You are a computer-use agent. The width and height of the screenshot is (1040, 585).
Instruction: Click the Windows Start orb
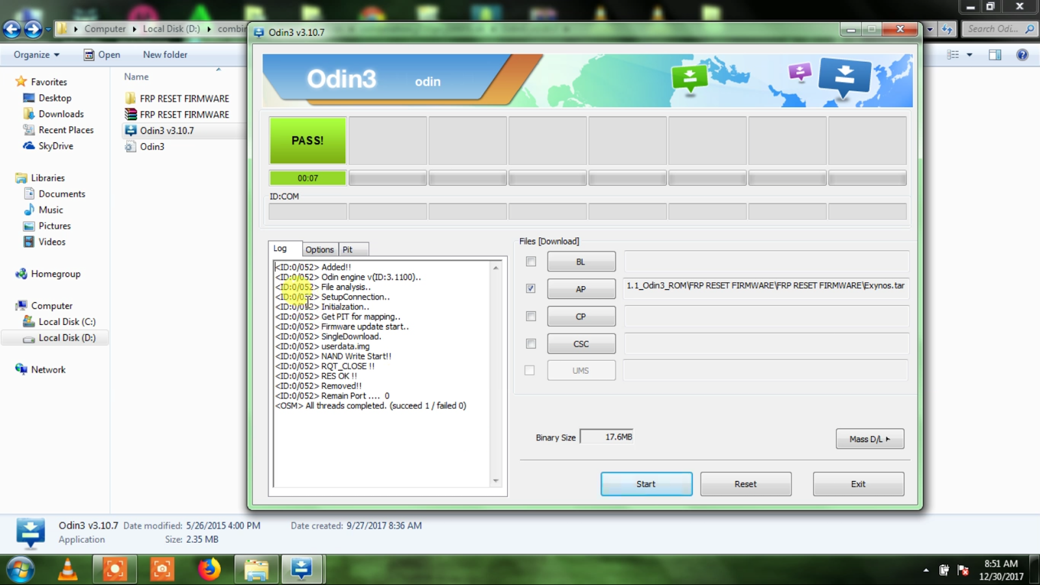pyautogui.click(x=19, y=570)
